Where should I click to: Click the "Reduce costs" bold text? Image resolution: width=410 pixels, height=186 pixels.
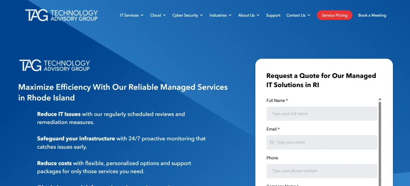pos(54,163)
